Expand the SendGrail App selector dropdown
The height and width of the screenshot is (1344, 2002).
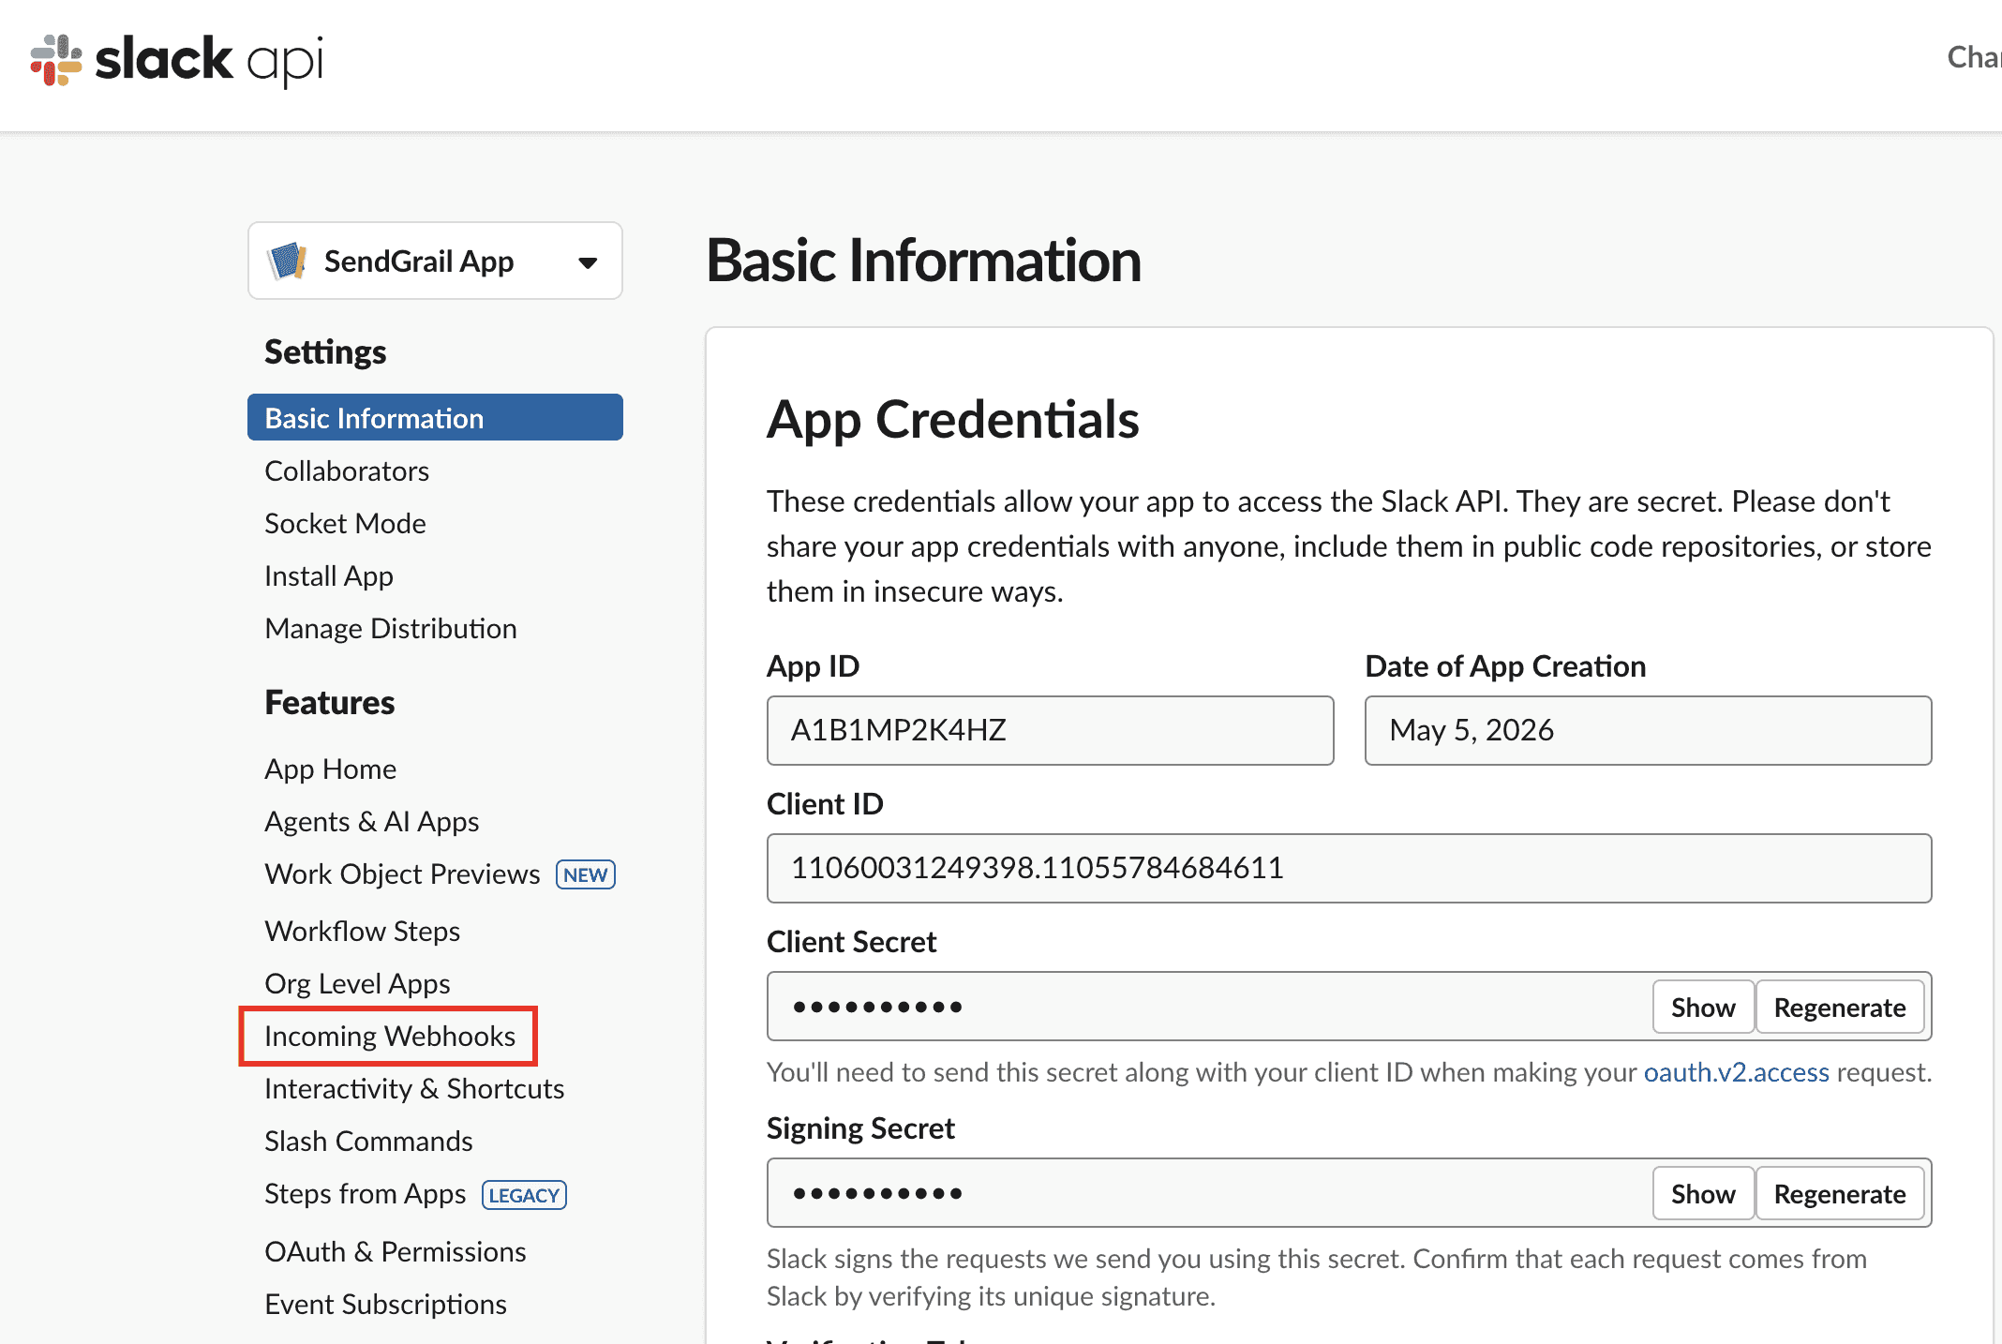(588, 262)
